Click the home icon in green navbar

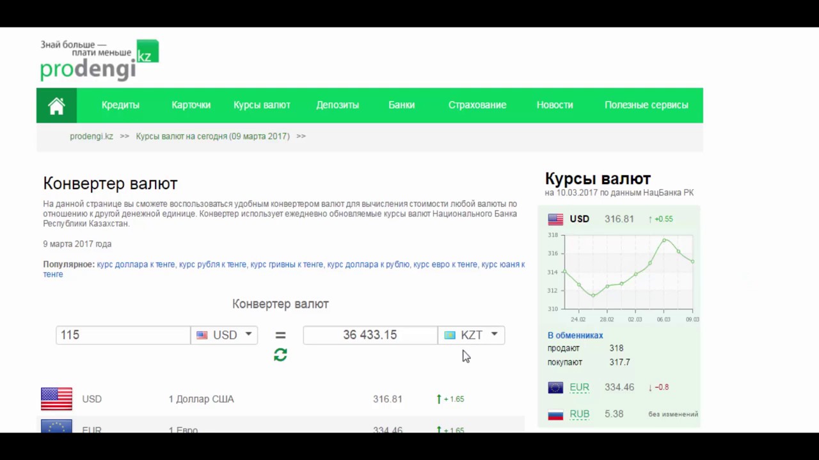56,105
